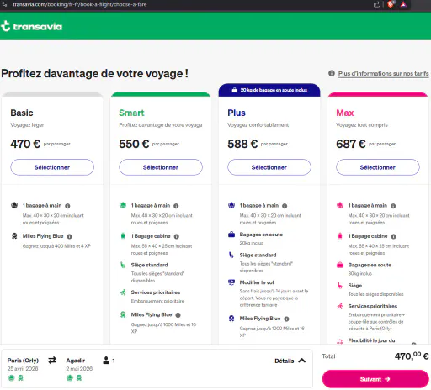This screenshot has width=431, height=390.
Task: Click the green cabin bag icon in Smart
Action: tap(123, 236)
